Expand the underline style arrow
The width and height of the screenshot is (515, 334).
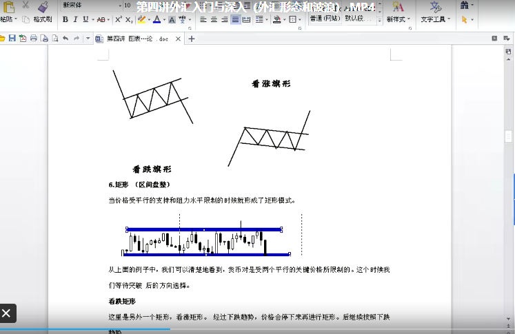[x=93, y=20]
